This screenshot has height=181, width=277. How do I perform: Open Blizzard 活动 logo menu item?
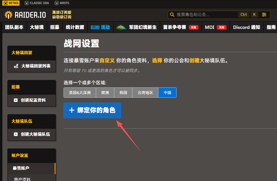[x=100, y=27]
